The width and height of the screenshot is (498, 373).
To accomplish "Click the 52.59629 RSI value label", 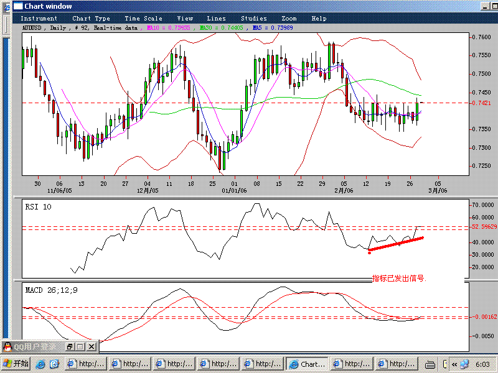I will [484, 226].
